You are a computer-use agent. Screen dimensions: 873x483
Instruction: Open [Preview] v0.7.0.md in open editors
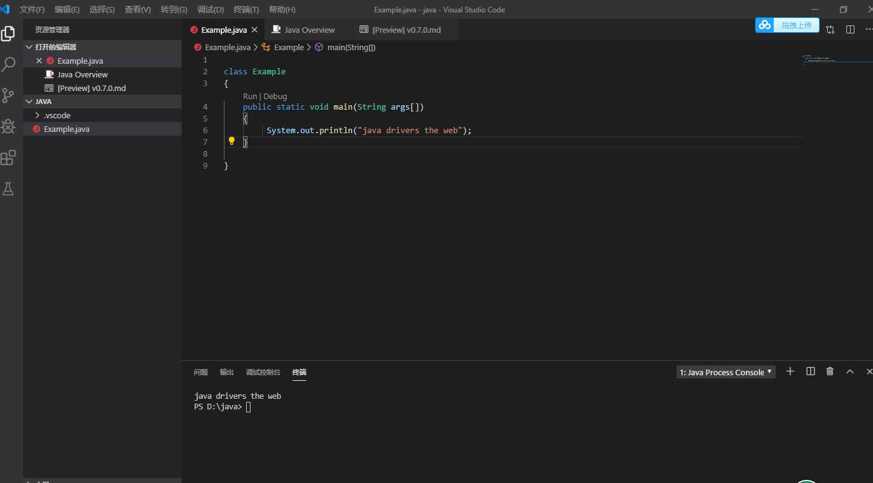pyautogui.click(x=102, y=88)
